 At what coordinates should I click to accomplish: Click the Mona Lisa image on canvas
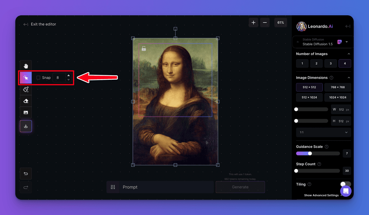(175, 102)
